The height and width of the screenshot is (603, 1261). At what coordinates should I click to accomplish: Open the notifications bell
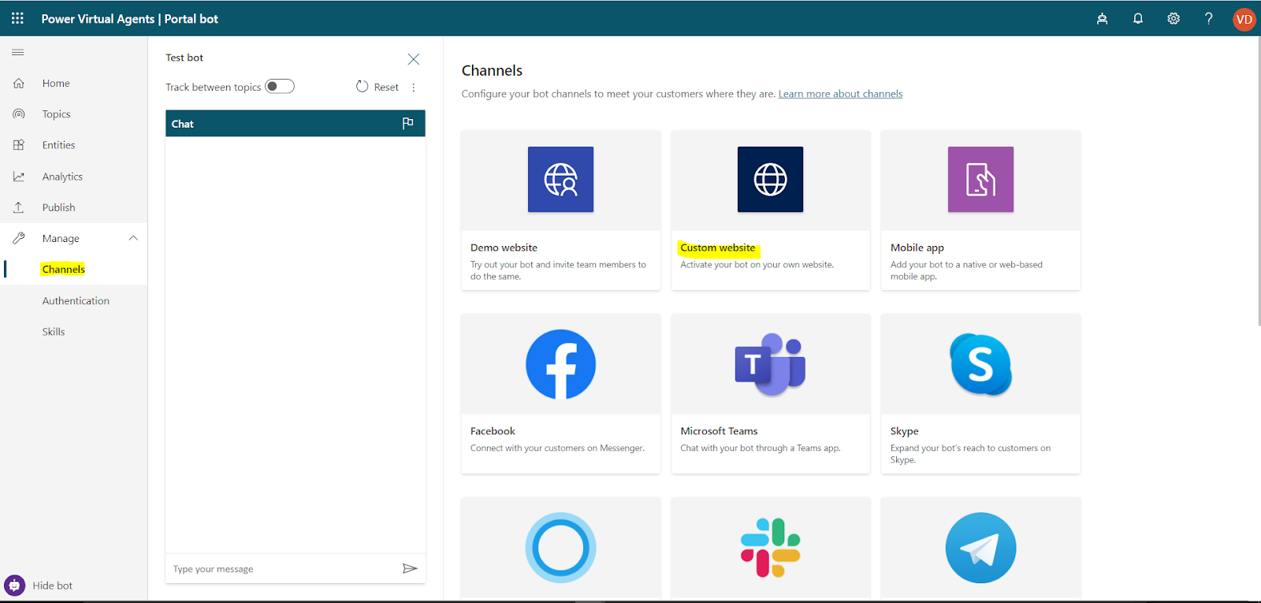pos(1138,18)
